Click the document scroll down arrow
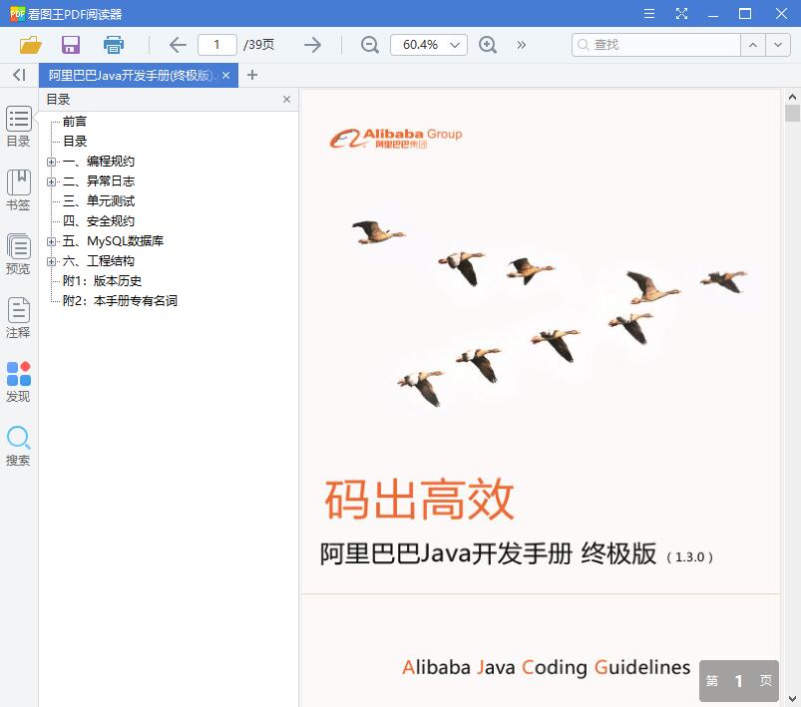 tap(792, 698)
